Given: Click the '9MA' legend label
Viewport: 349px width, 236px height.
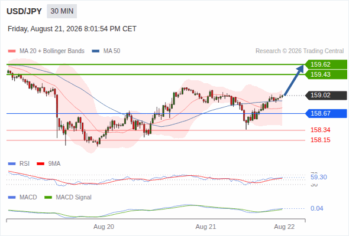Looking at the screenshot, I should point(54,164).
